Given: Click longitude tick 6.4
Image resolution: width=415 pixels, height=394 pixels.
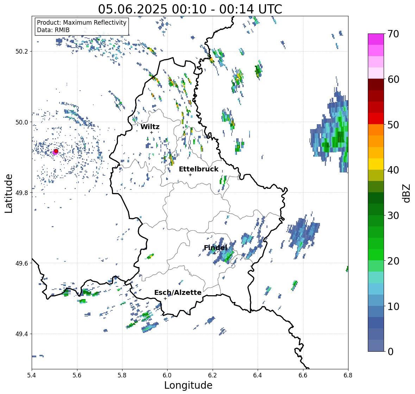Looking at the screenshot, I should pos(258,375).
